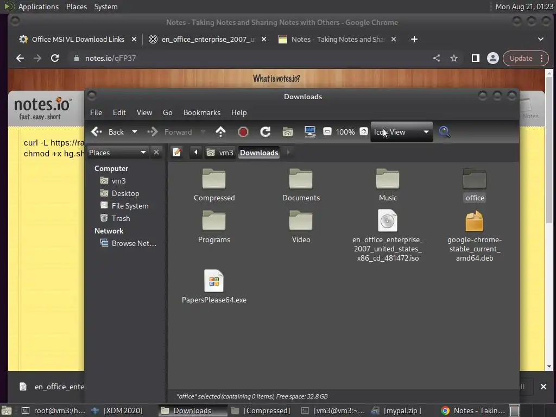
Task: Select the office folder
Action: click(475, 185)
